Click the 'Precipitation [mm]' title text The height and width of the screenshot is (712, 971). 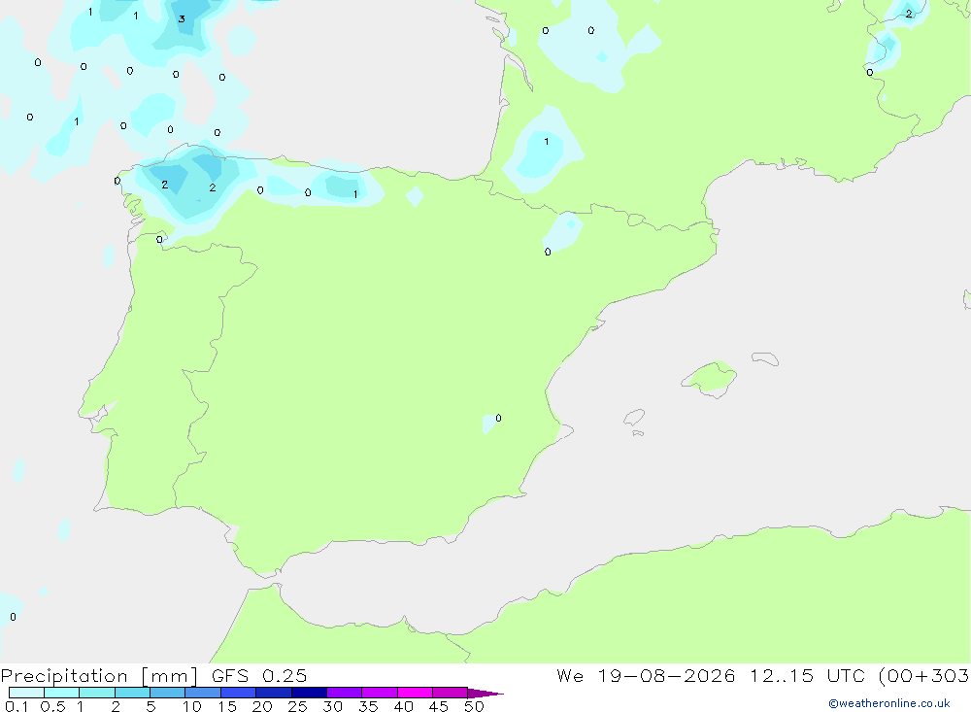pos(100,676)
